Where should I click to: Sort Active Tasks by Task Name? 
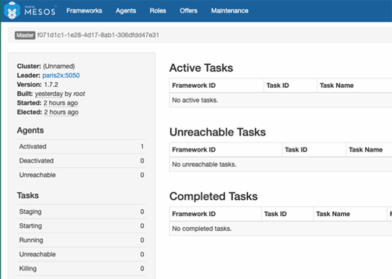pos(336,85)
